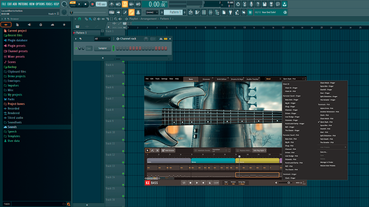
Task: Click Save As... in preset menu
Action: (324, 152)
